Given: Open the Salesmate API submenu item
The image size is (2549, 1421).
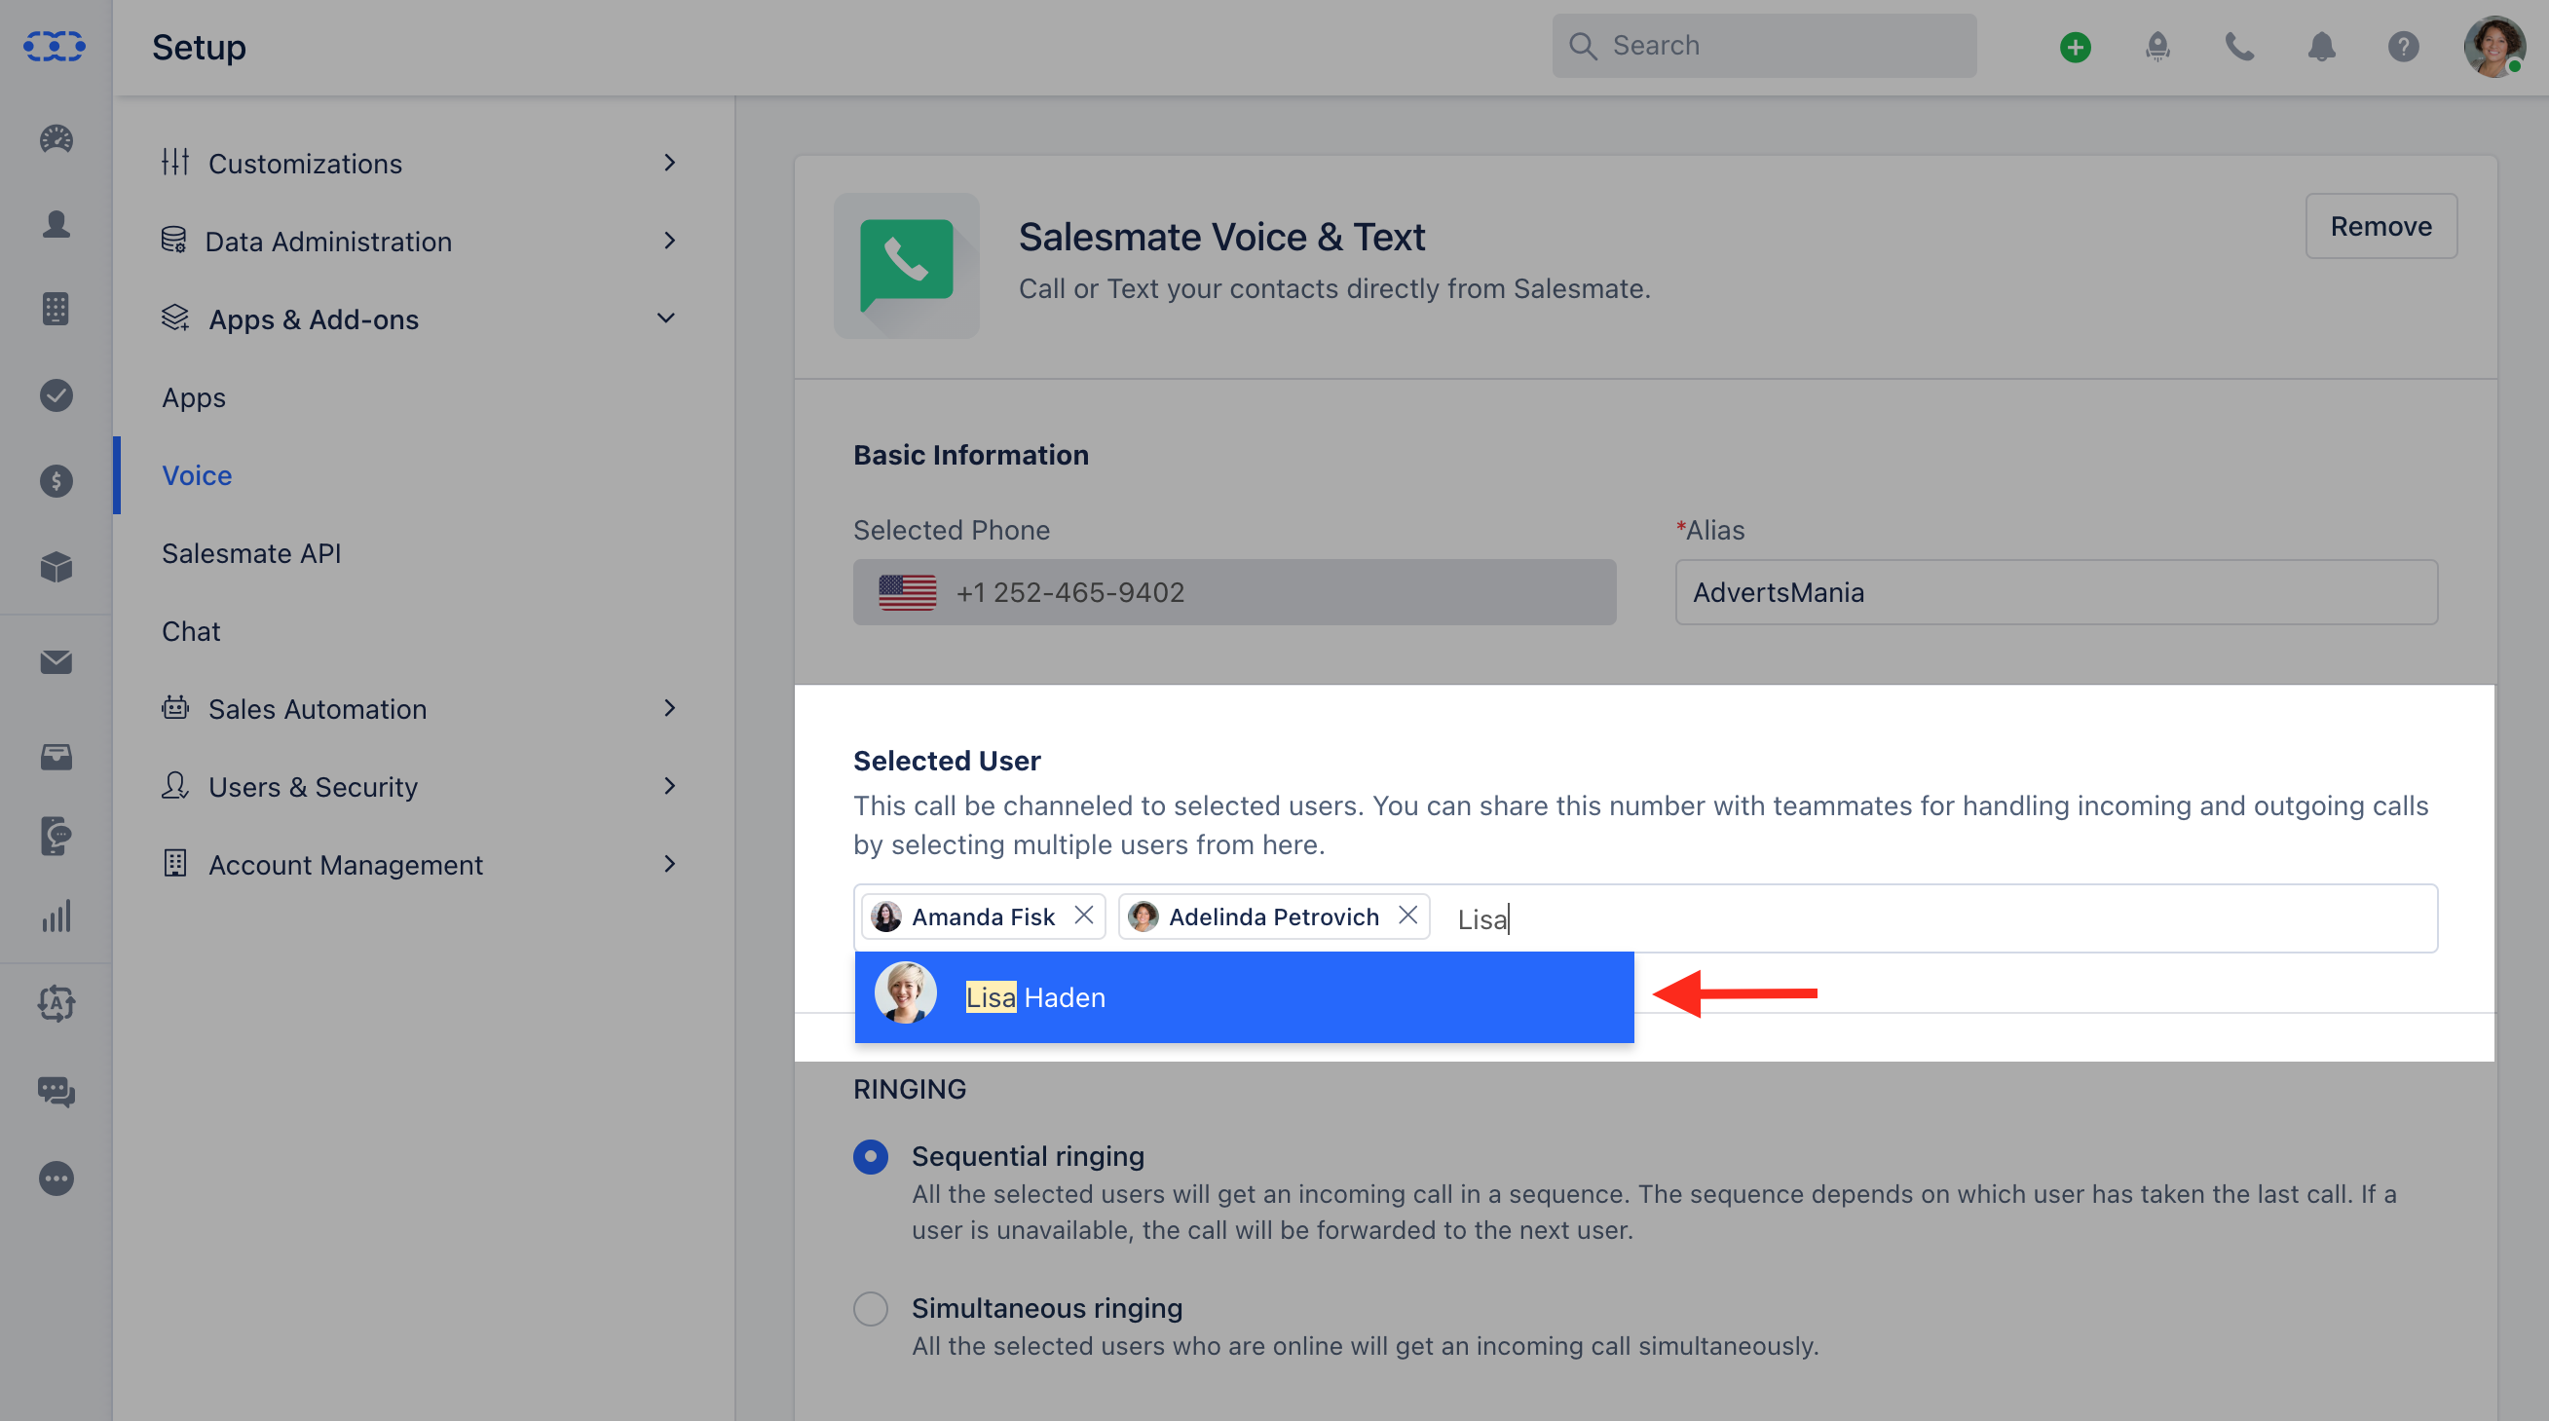Looking at the screenshot, I should pos(251,553).
